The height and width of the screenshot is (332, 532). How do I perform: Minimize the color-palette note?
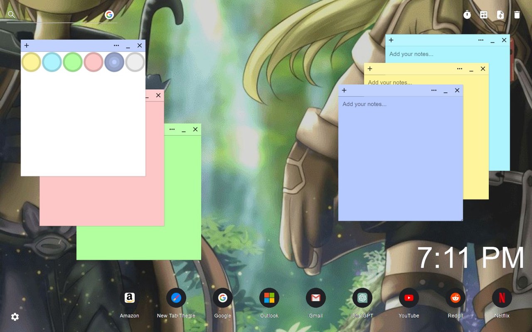tap(128, 46)
